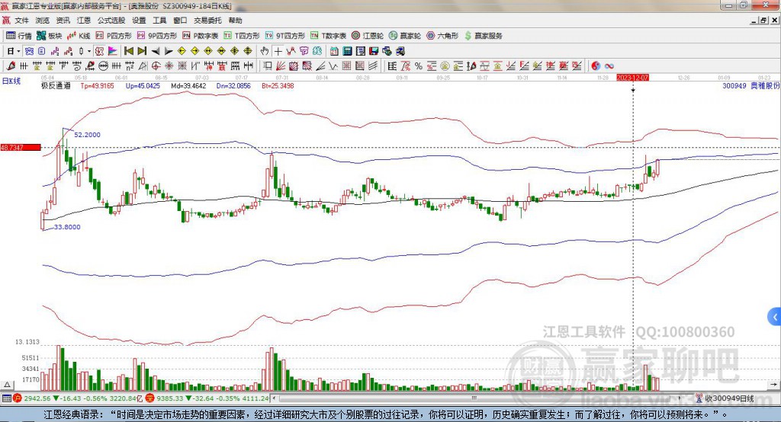Click the status bar grid icon
Image resolution: width=781 pixels, height=422 pixels.
coord(6,398)
